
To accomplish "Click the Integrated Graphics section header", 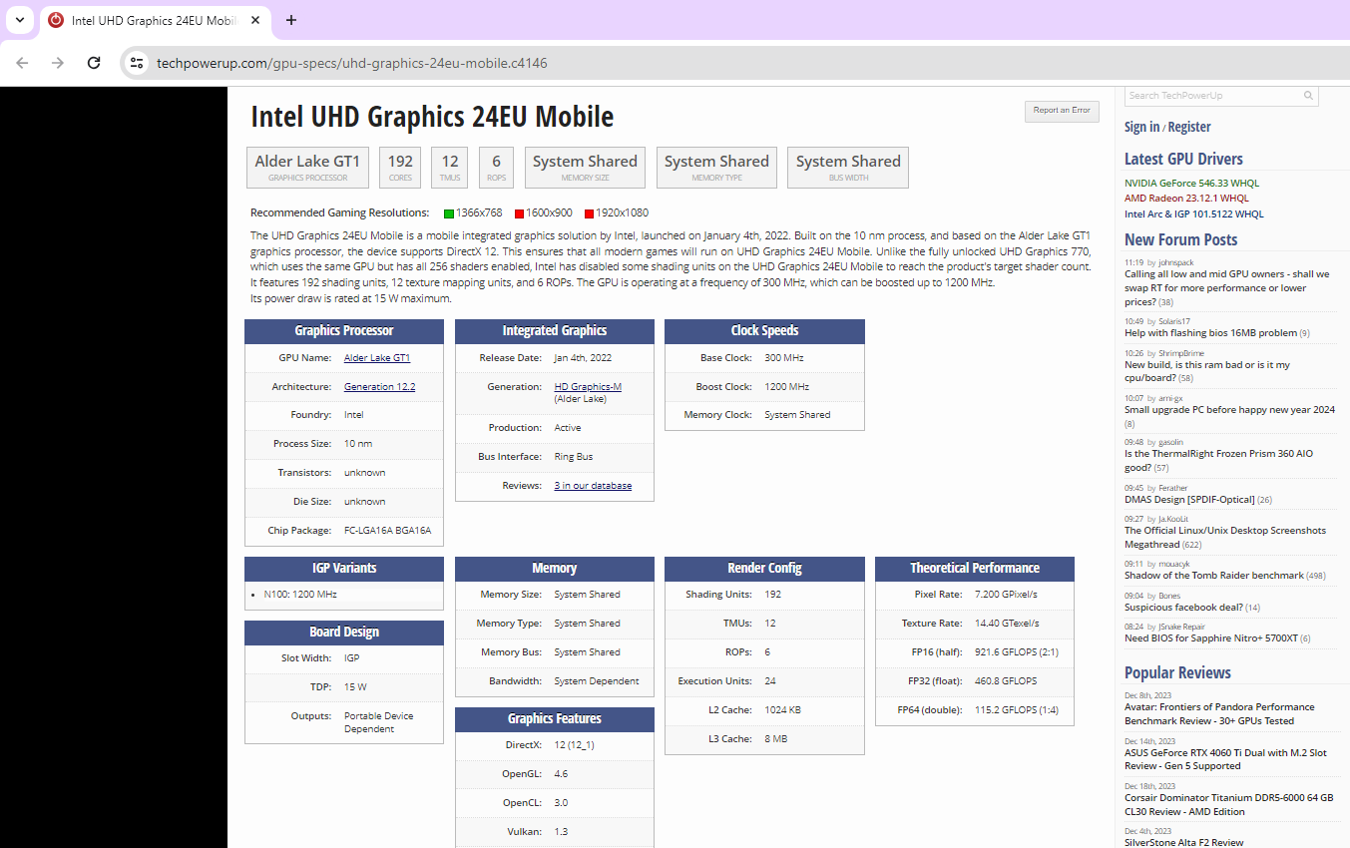I will point(555,331).
